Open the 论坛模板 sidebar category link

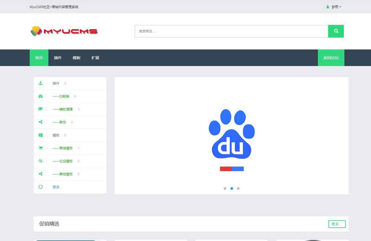tap(63, 161)
